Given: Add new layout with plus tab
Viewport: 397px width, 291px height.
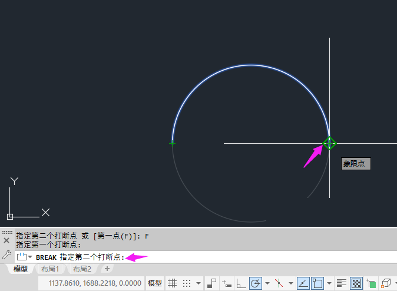Looking at the screenshot, I should 107,269.
